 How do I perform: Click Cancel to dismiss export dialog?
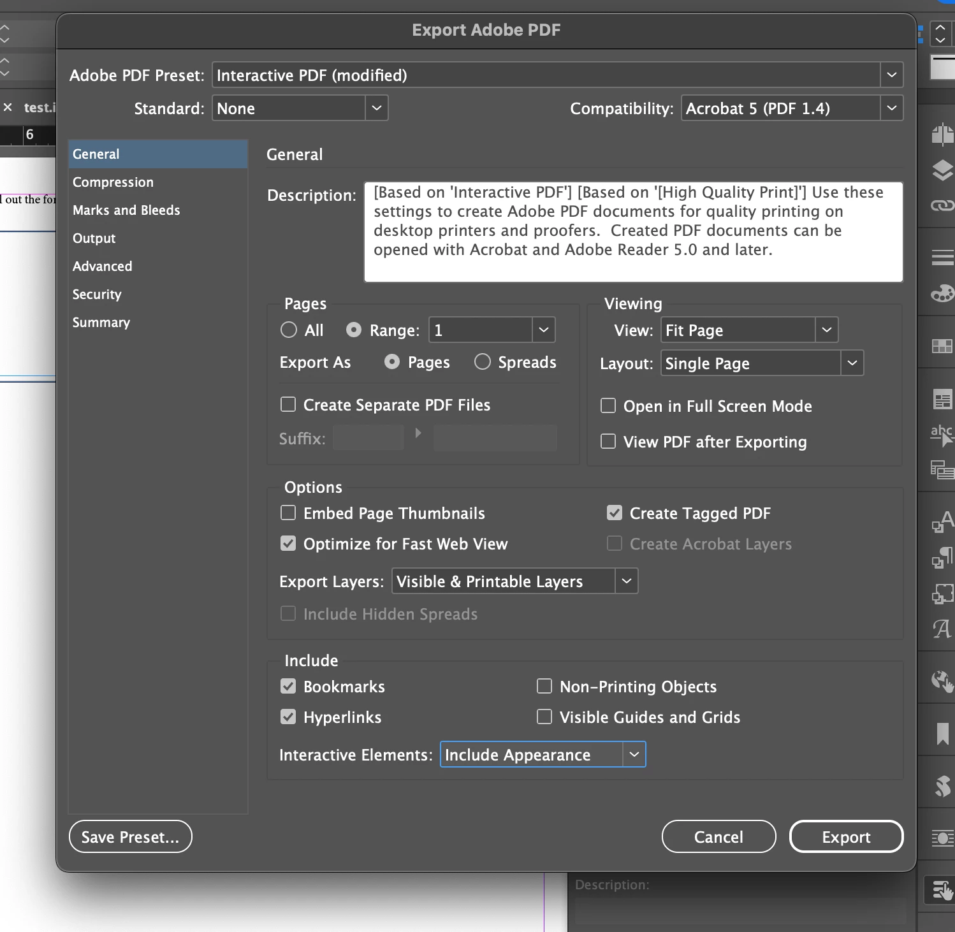click(x=718, y=836)
